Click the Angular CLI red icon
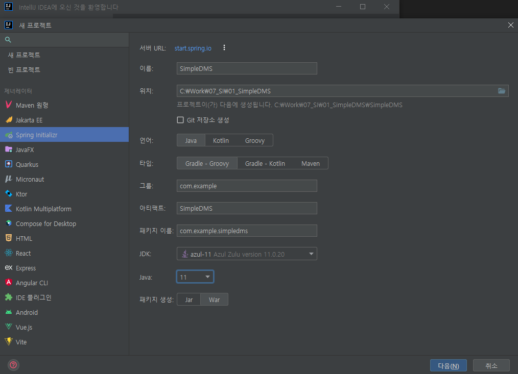Image resolution: width=518 pixels, height=374 pixels. (9, 283)
